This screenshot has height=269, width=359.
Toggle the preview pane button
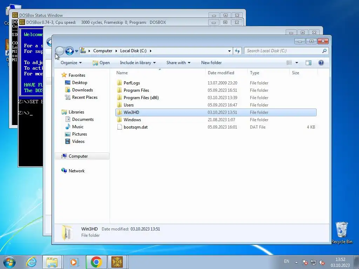click(x=309, y=63)
